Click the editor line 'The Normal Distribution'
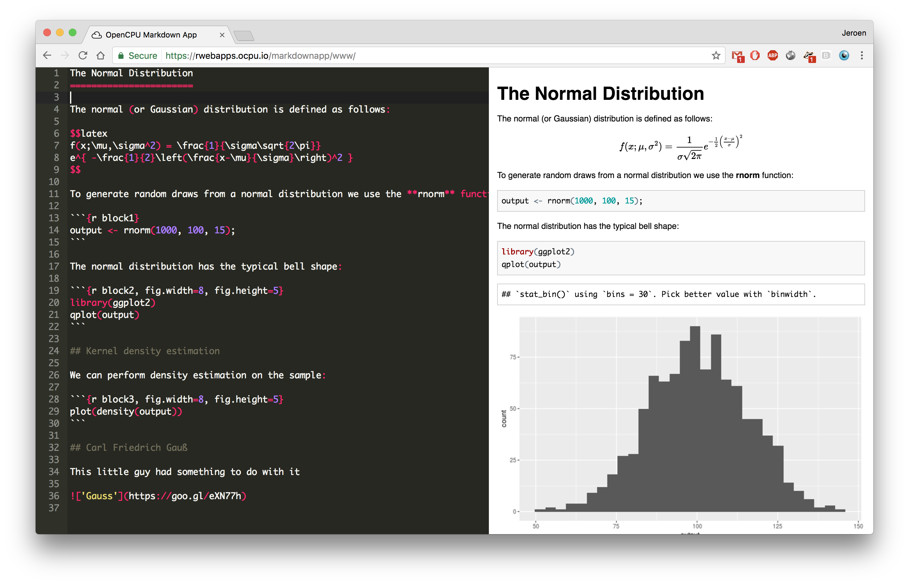909x585 pixels. 131,73
